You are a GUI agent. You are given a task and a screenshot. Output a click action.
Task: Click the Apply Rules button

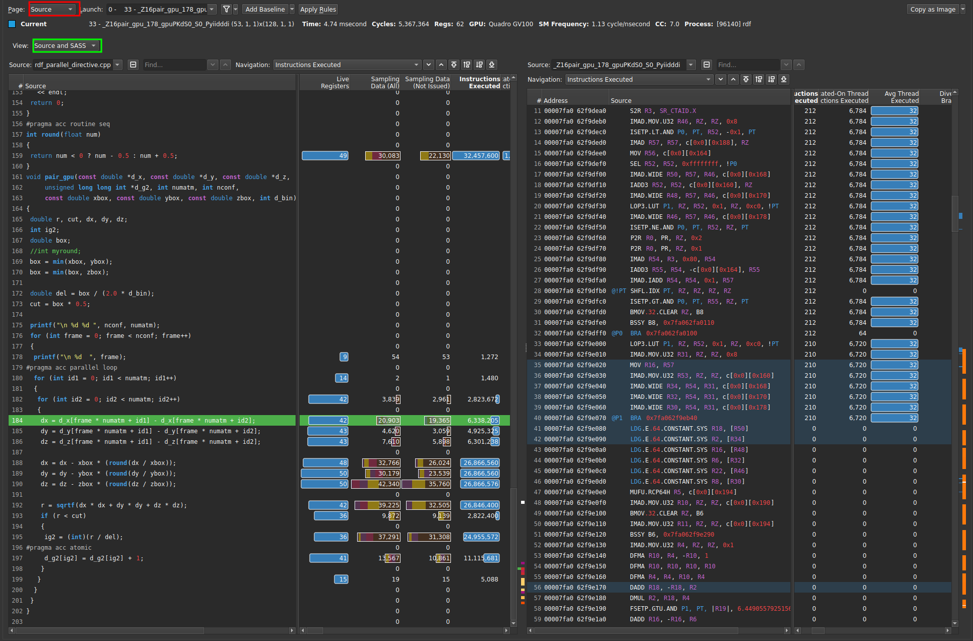tap(318, 9)
